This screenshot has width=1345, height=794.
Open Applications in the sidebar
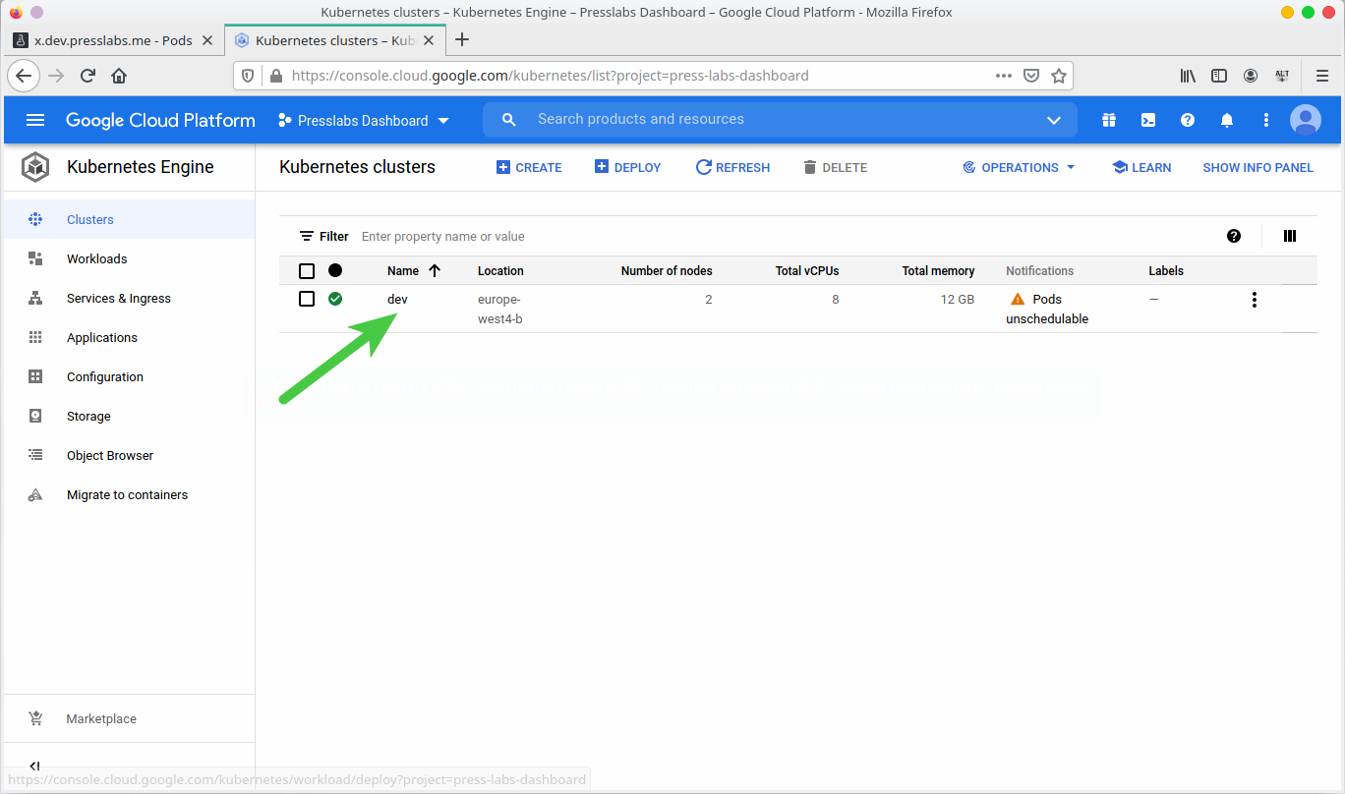click(x=128, y=337)
